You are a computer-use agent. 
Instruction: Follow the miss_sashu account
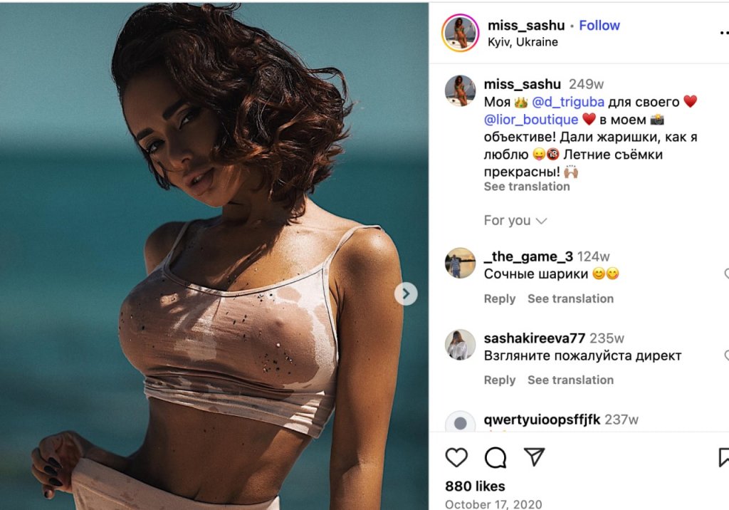[599, 25]
